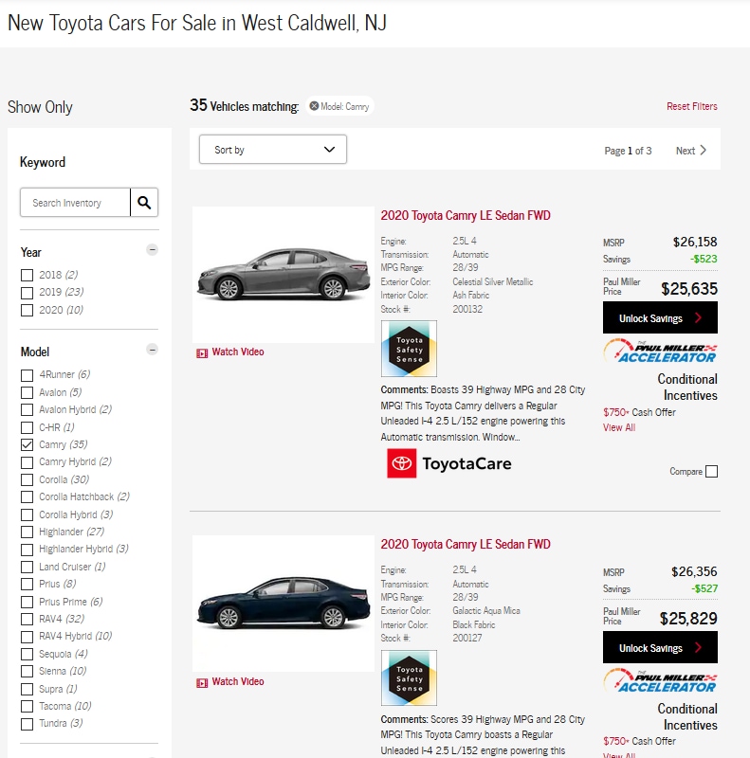Click the dark blue Camry car photo
The width and height of the screenshot is (750, 758).
click(x=284, y=604)
